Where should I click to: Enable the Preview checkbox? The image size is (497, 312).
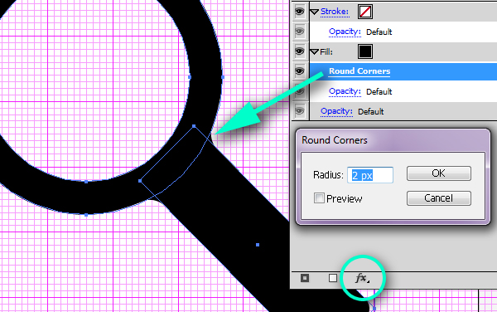319,198
